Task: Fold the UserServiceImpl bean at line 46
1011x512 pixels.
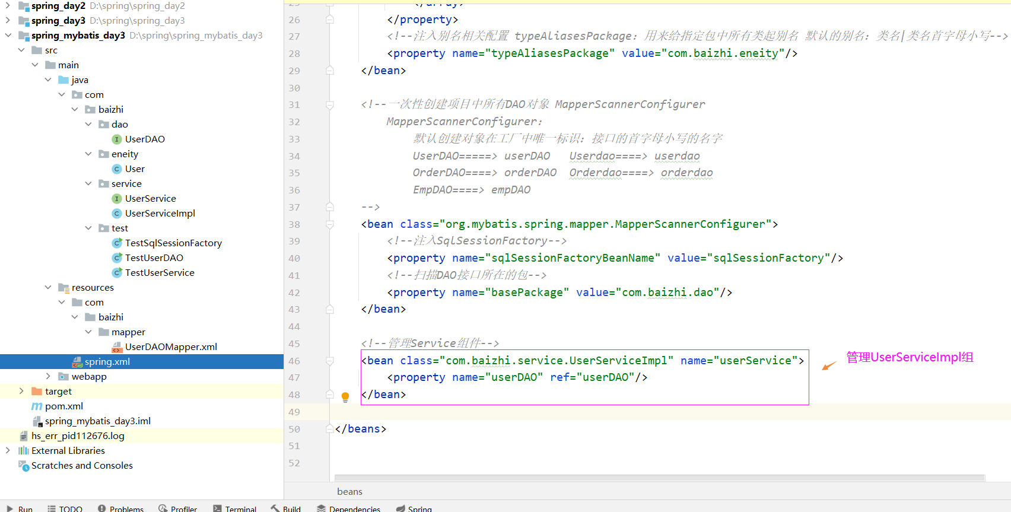Action: click(x=330, y=361)
